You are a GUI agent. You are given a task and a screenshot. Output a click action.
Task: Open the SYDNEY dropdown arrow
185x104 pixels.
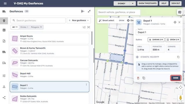[132, 3]
